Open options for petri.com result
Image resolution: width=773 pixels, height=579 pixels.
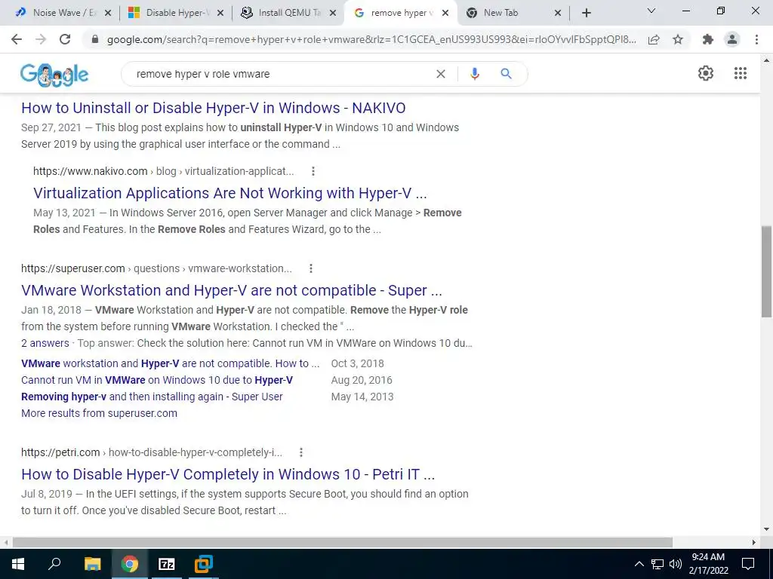coord(300,452)
